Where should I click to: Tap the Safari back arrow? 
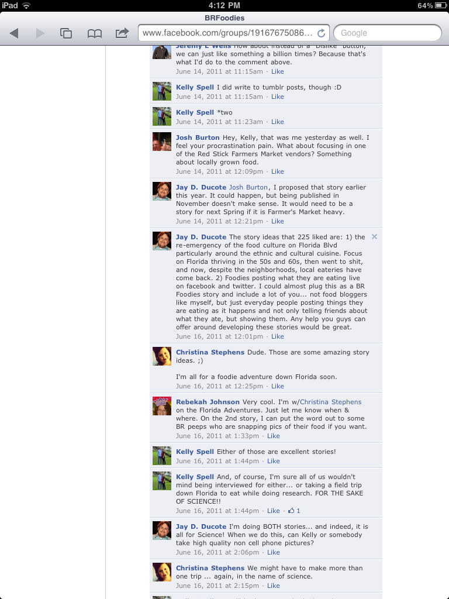click(14, 33)
